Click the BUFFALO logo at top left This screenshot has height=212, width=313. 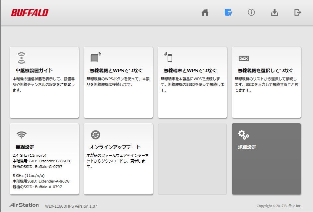30,12
